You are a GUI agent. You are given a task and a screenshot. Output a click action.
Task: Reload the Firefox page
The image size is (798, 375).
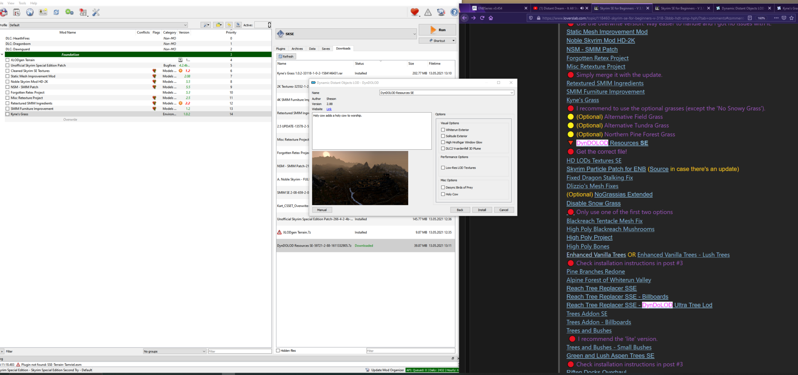(482, 18)
